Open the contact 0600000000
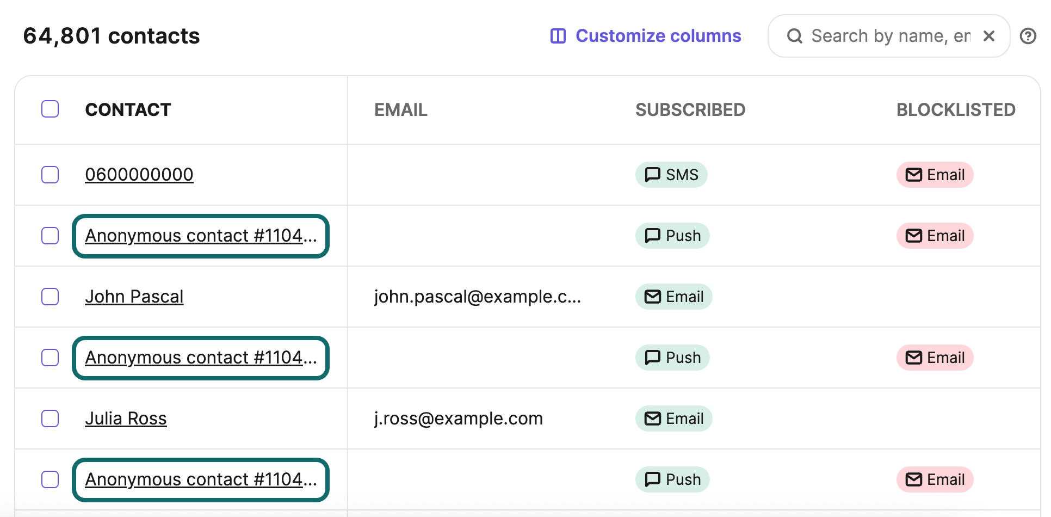Screen dimensions: 1051x517 point(139,174)
